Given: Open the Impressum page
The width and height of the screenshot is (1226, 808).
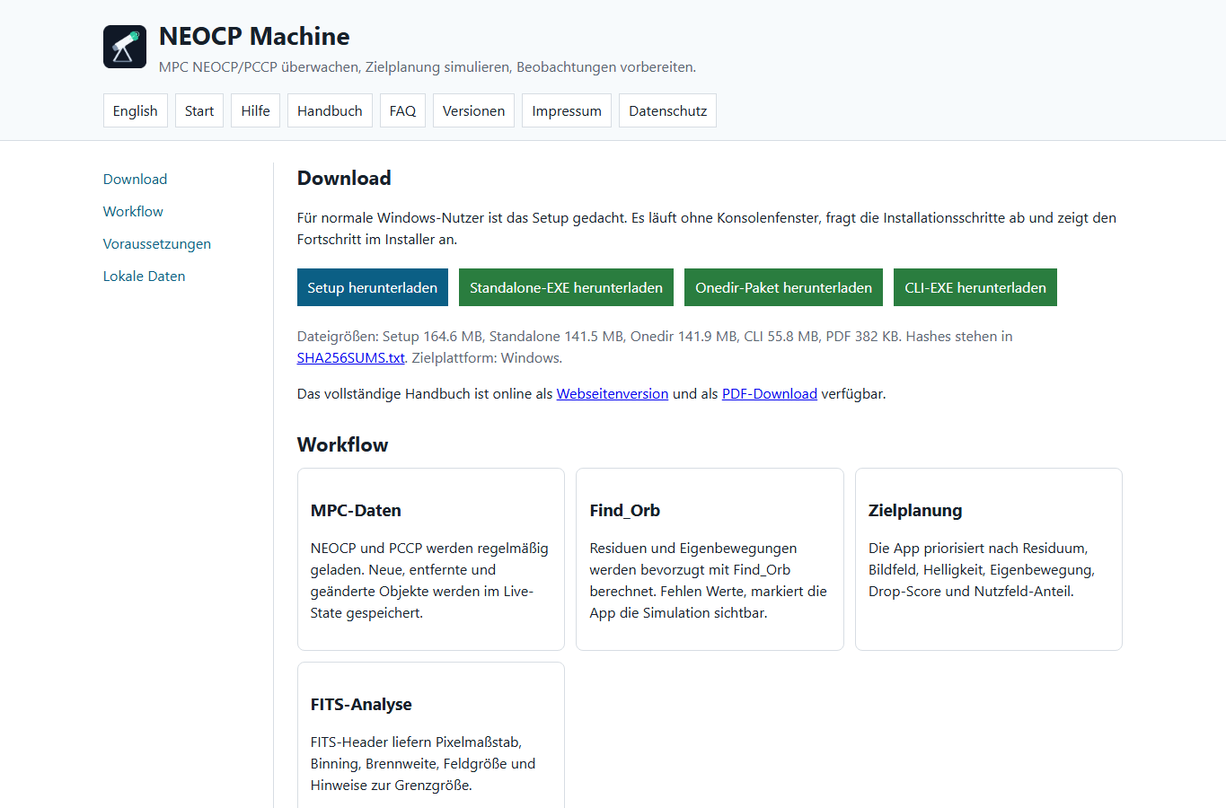Looking at the screenshot, I should click(x=567, y=110).
